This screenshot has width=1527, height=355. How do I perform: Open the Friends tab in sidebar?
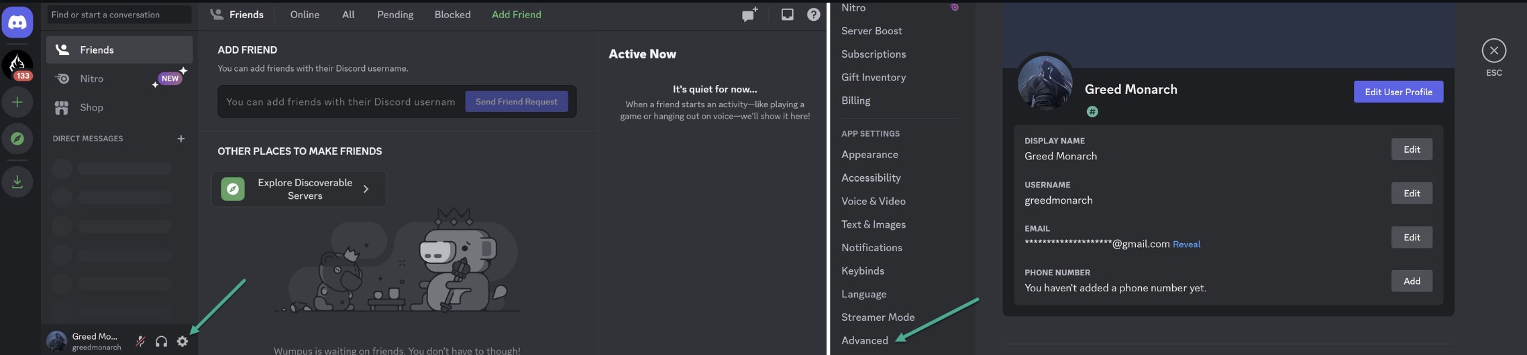(x=119, y=50)
